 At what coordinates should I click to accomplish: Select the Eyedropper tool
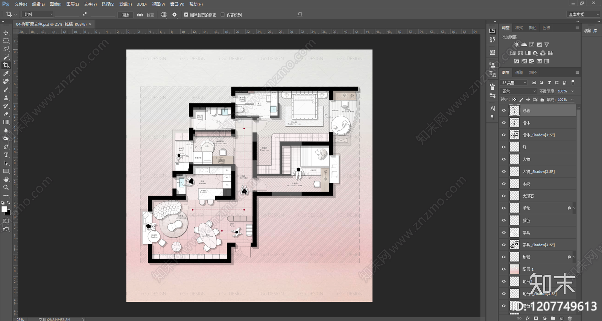pyautogui.click(x=6, y=73)
